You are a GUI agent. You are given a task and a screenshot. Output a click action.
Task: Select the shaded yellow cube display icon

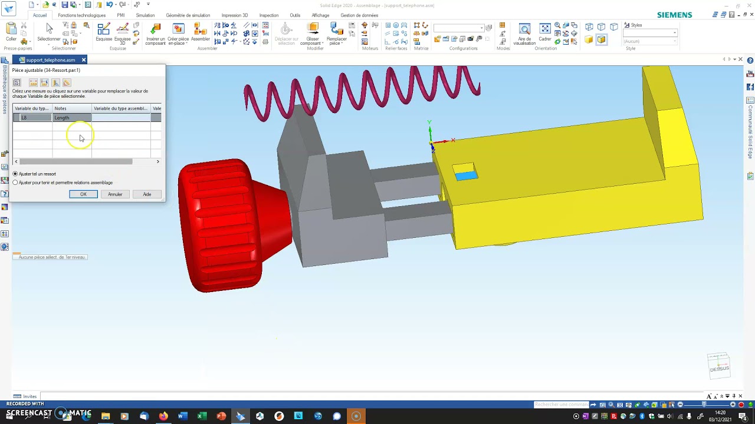tap(589, 39)
